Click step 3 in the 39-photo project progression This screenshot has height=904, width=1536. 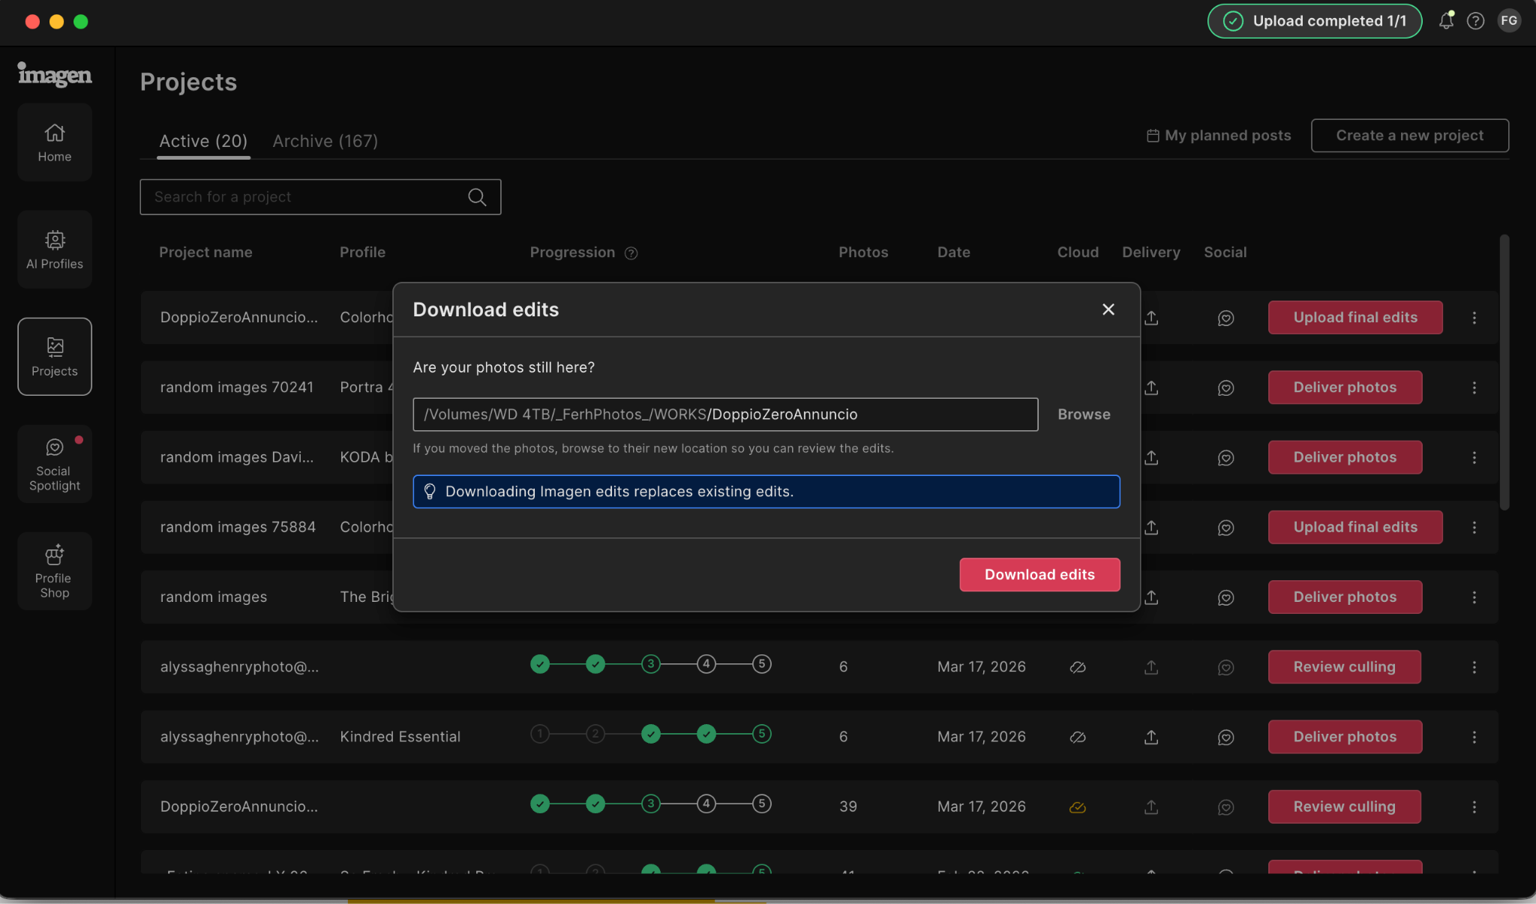click(x=651, y=804)
